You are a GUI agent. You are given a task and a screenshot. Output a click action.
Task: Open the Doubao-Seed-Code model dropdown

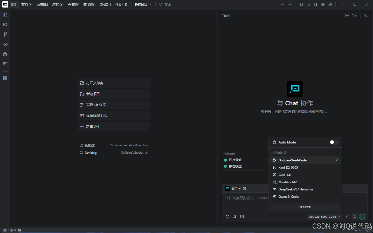tap(324, 217)
